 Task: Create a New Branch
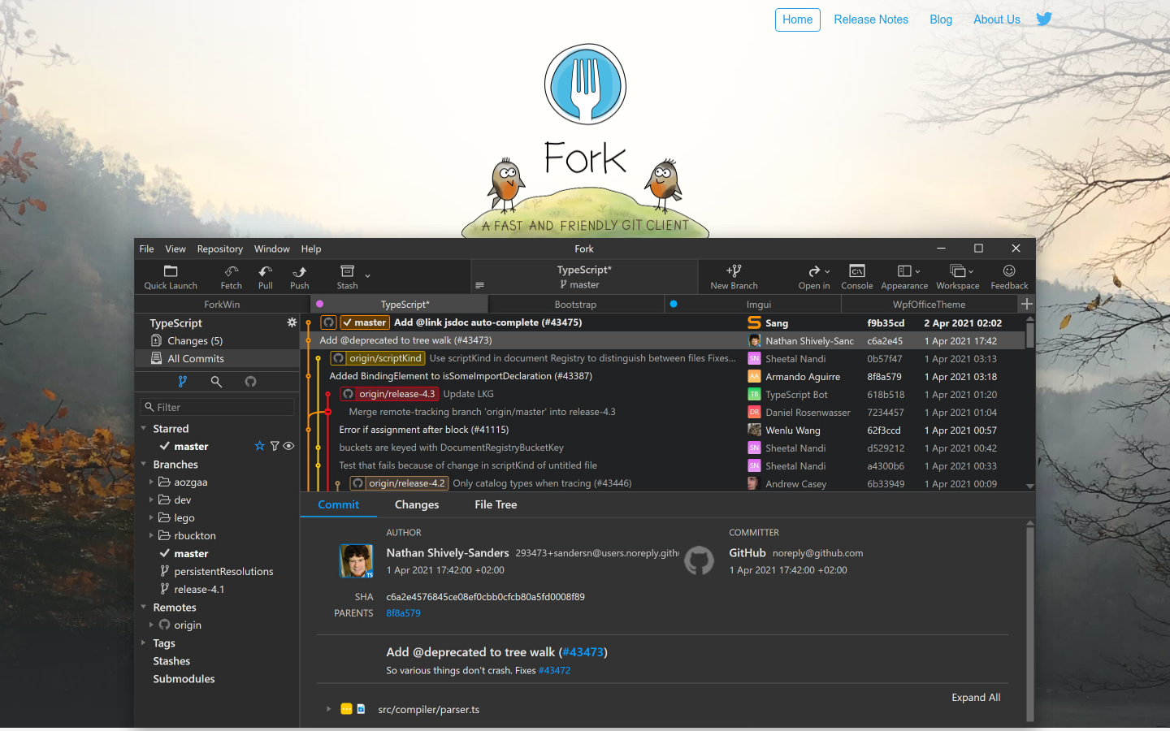click(x=734, y=277)
